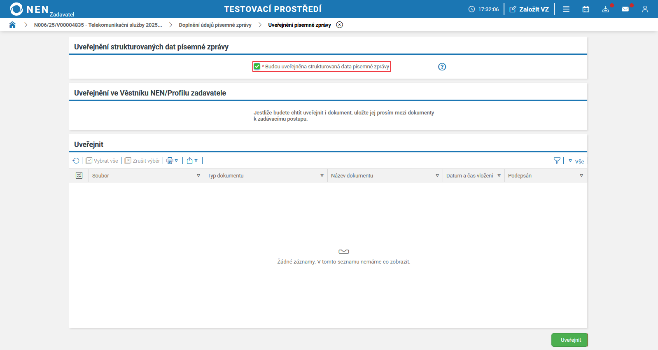Refresh the Uveřejnit document list
Screen dimensions: 658x350
pyautogui.click(x=76, y=161)
